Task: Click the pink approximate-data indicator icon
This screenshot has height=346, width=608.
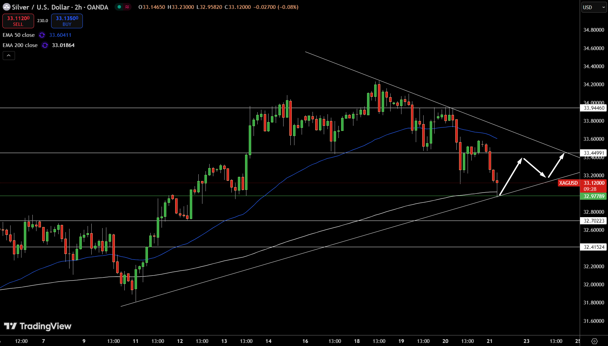Action: coord(127,7)
